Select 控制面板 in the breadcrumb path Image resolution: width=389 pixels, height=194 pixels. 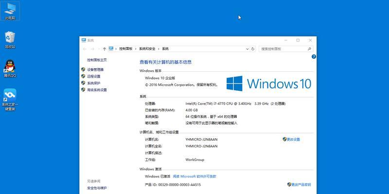click(126, 49)
